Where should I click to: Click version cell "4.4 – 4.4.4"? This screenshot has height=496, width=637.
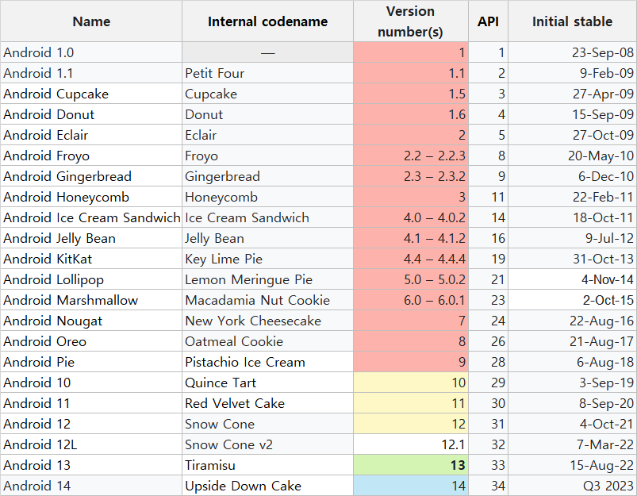coord(411,259)
